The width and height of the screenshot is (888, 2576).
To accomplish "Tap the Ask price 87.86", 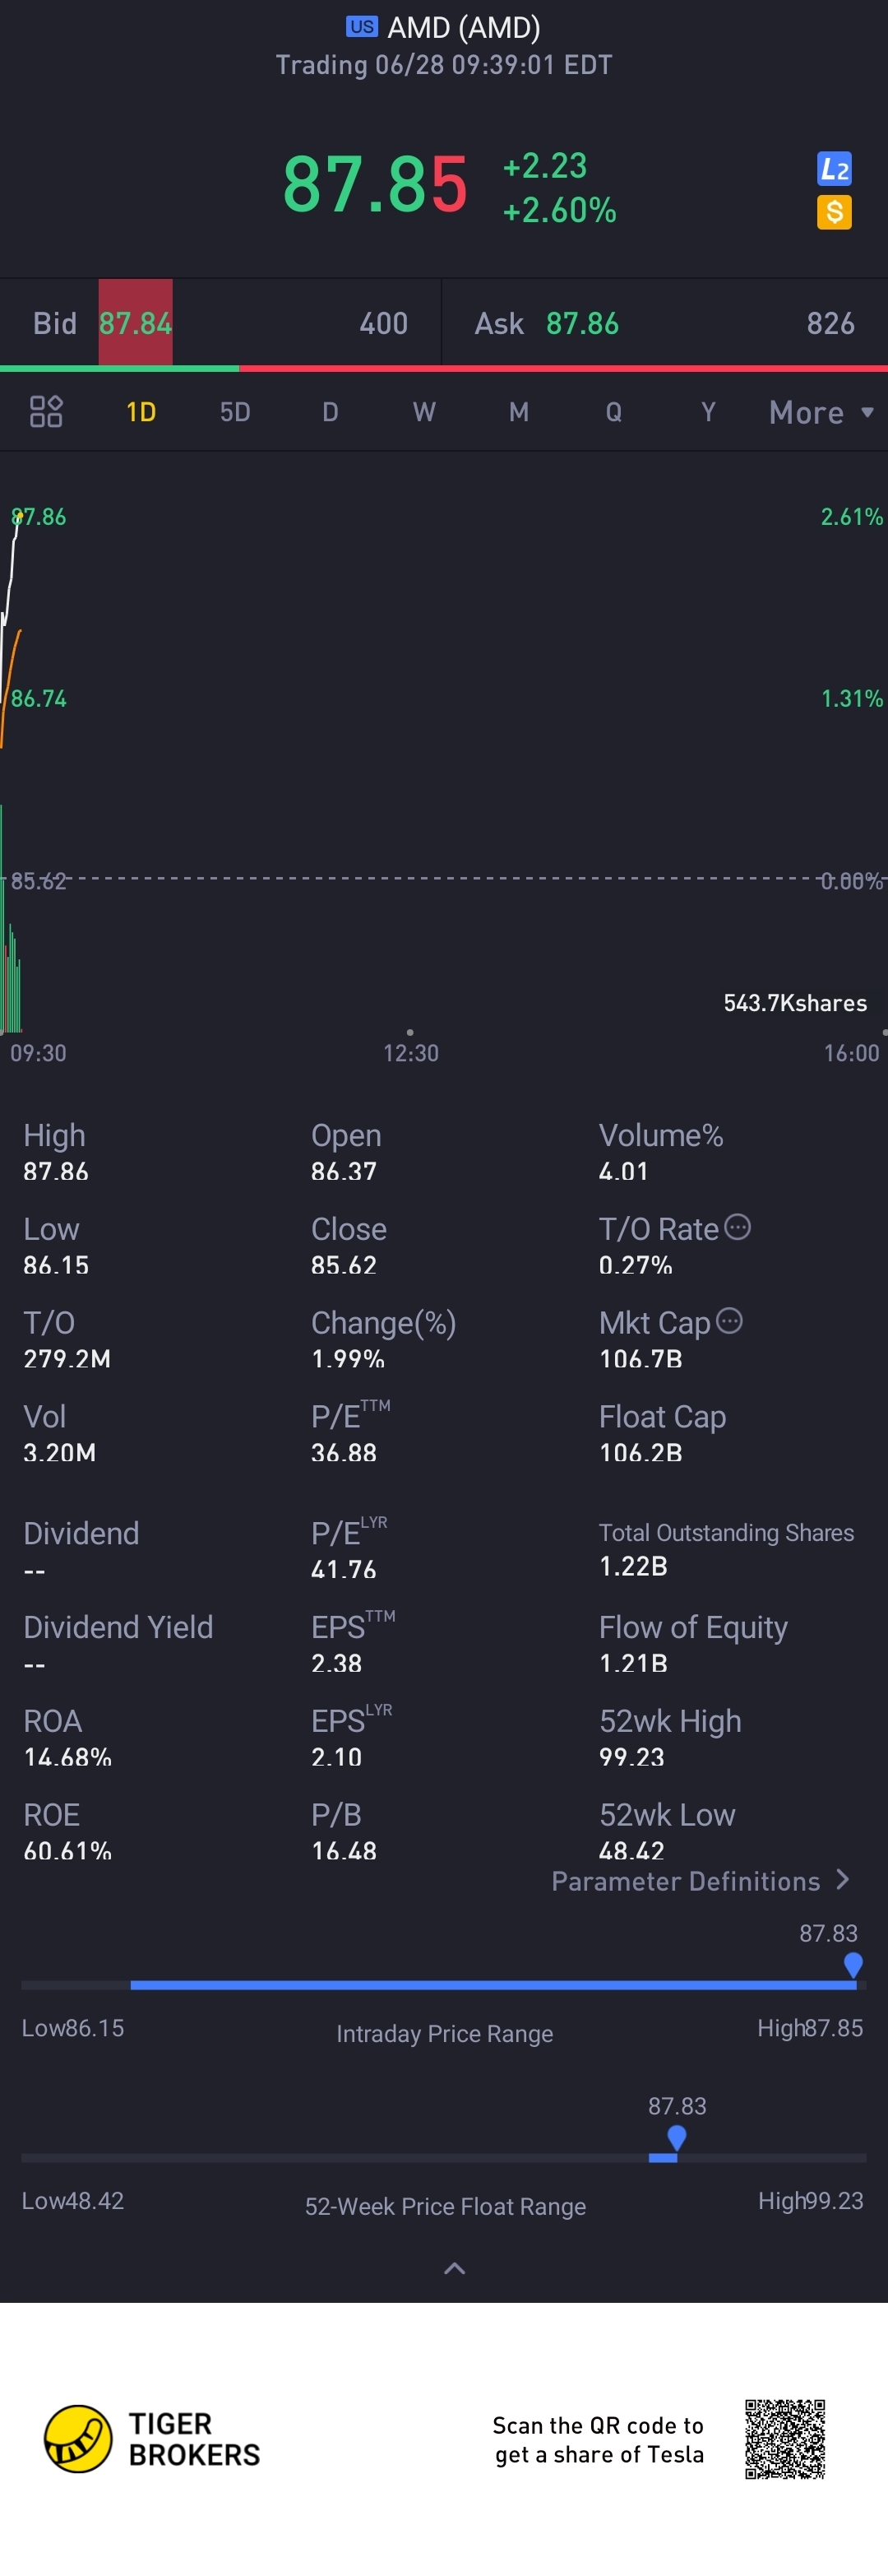I will click(x=582, y=323).
